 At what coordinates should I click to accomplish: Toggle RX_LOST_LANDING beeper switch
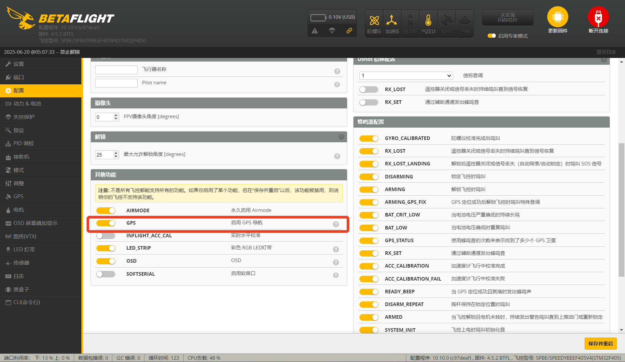coord(369,164)
